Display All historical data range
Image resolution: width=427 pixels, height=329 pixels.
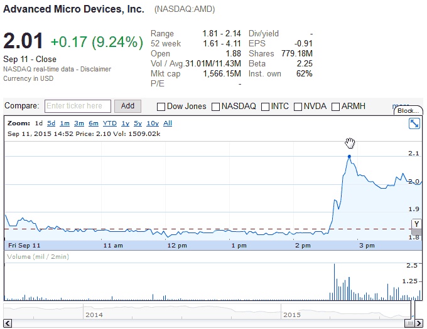coord(168,123)
